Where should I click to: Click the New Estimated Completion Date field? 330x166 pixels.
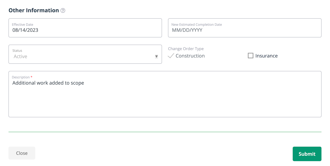coord(244,30)
